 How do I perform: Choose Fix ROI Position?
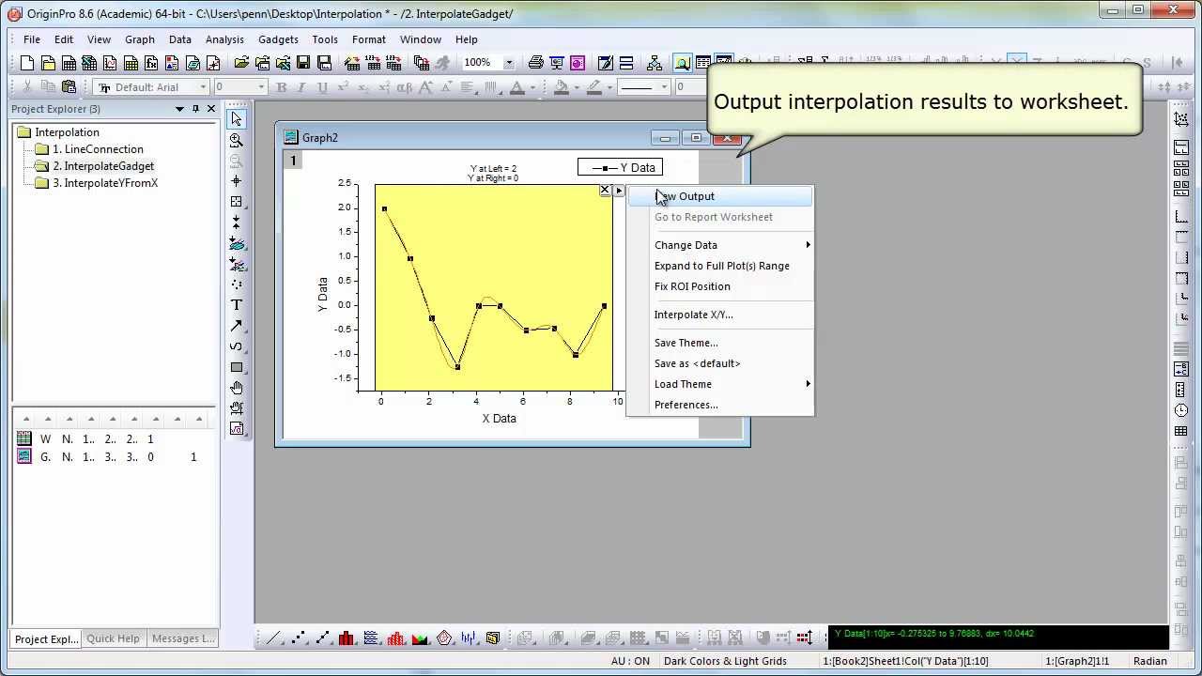(x=719, y=286)
